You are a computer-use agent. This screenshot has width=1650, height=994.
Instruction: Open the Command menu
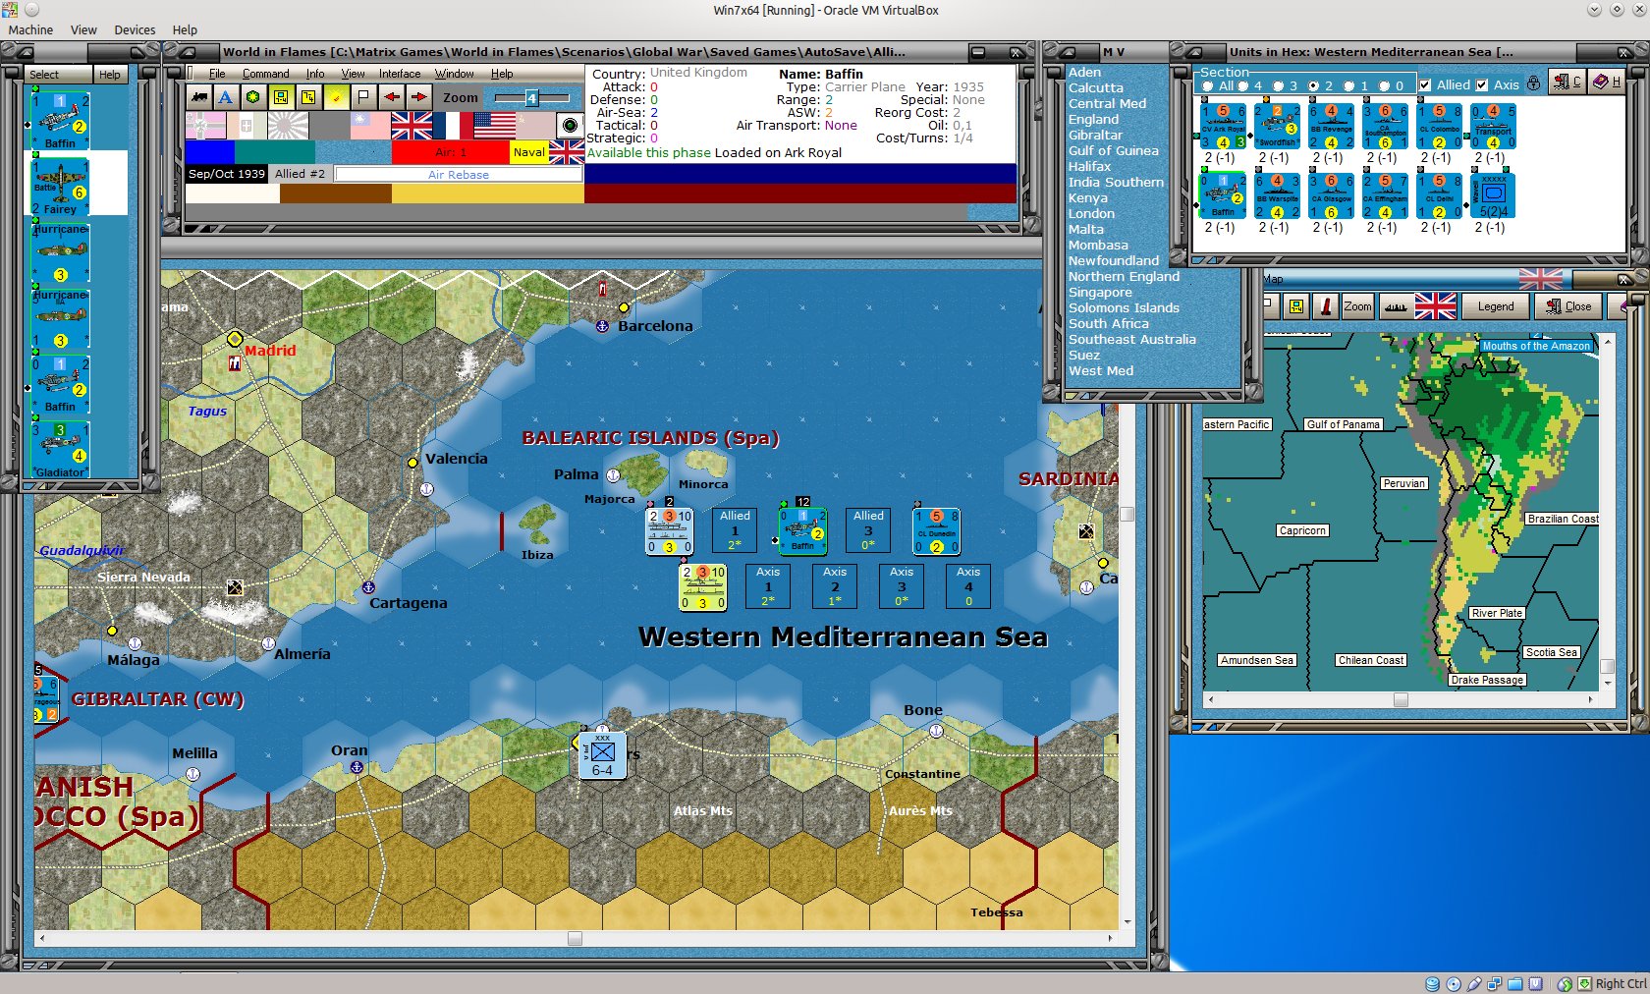coord(265,74)
